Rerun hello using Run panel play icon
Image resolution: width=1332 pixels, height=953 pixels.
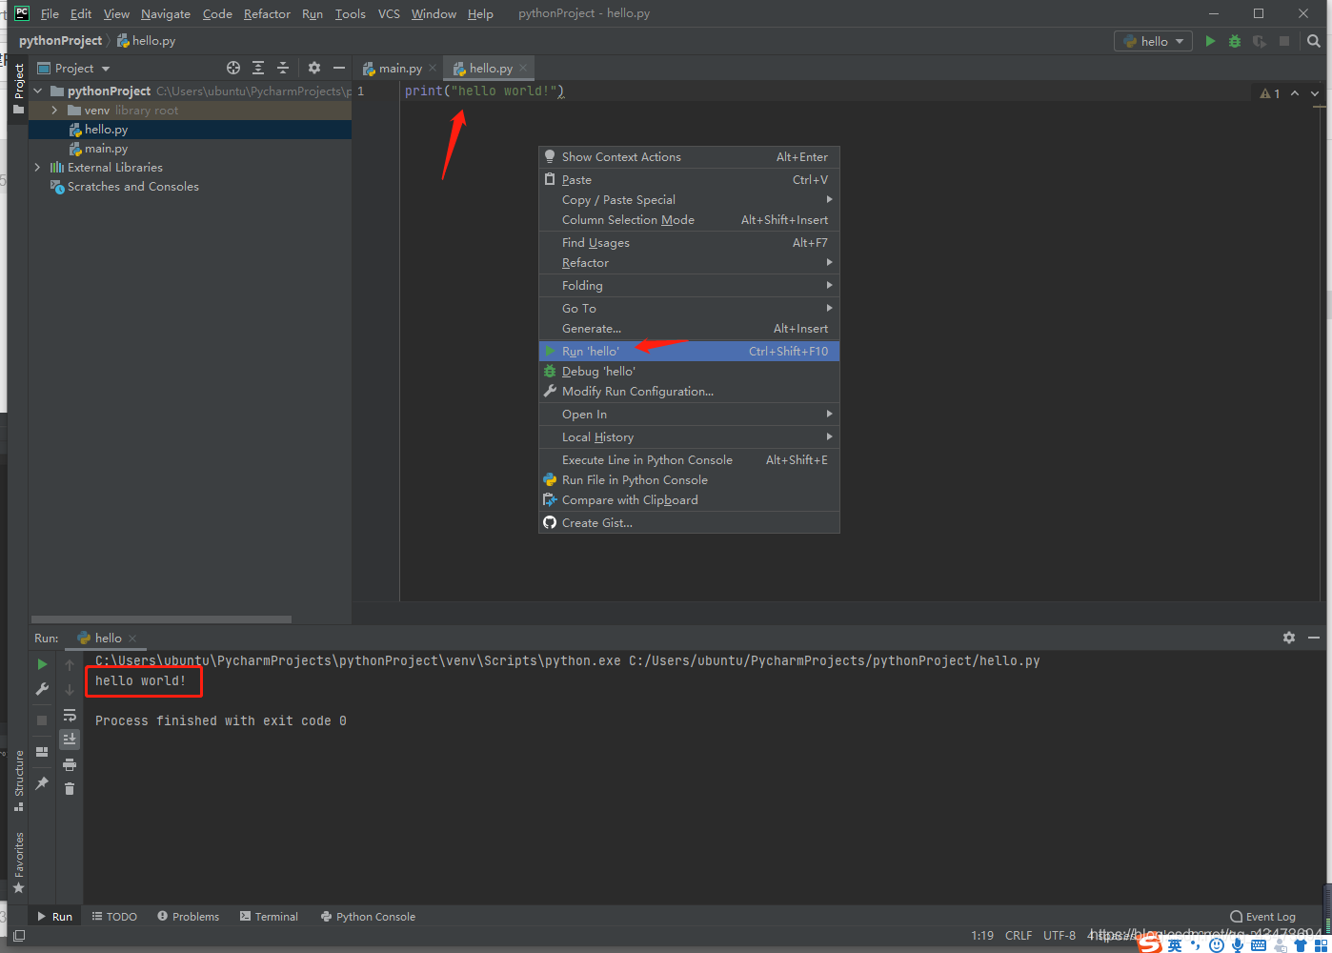point(42,664)
